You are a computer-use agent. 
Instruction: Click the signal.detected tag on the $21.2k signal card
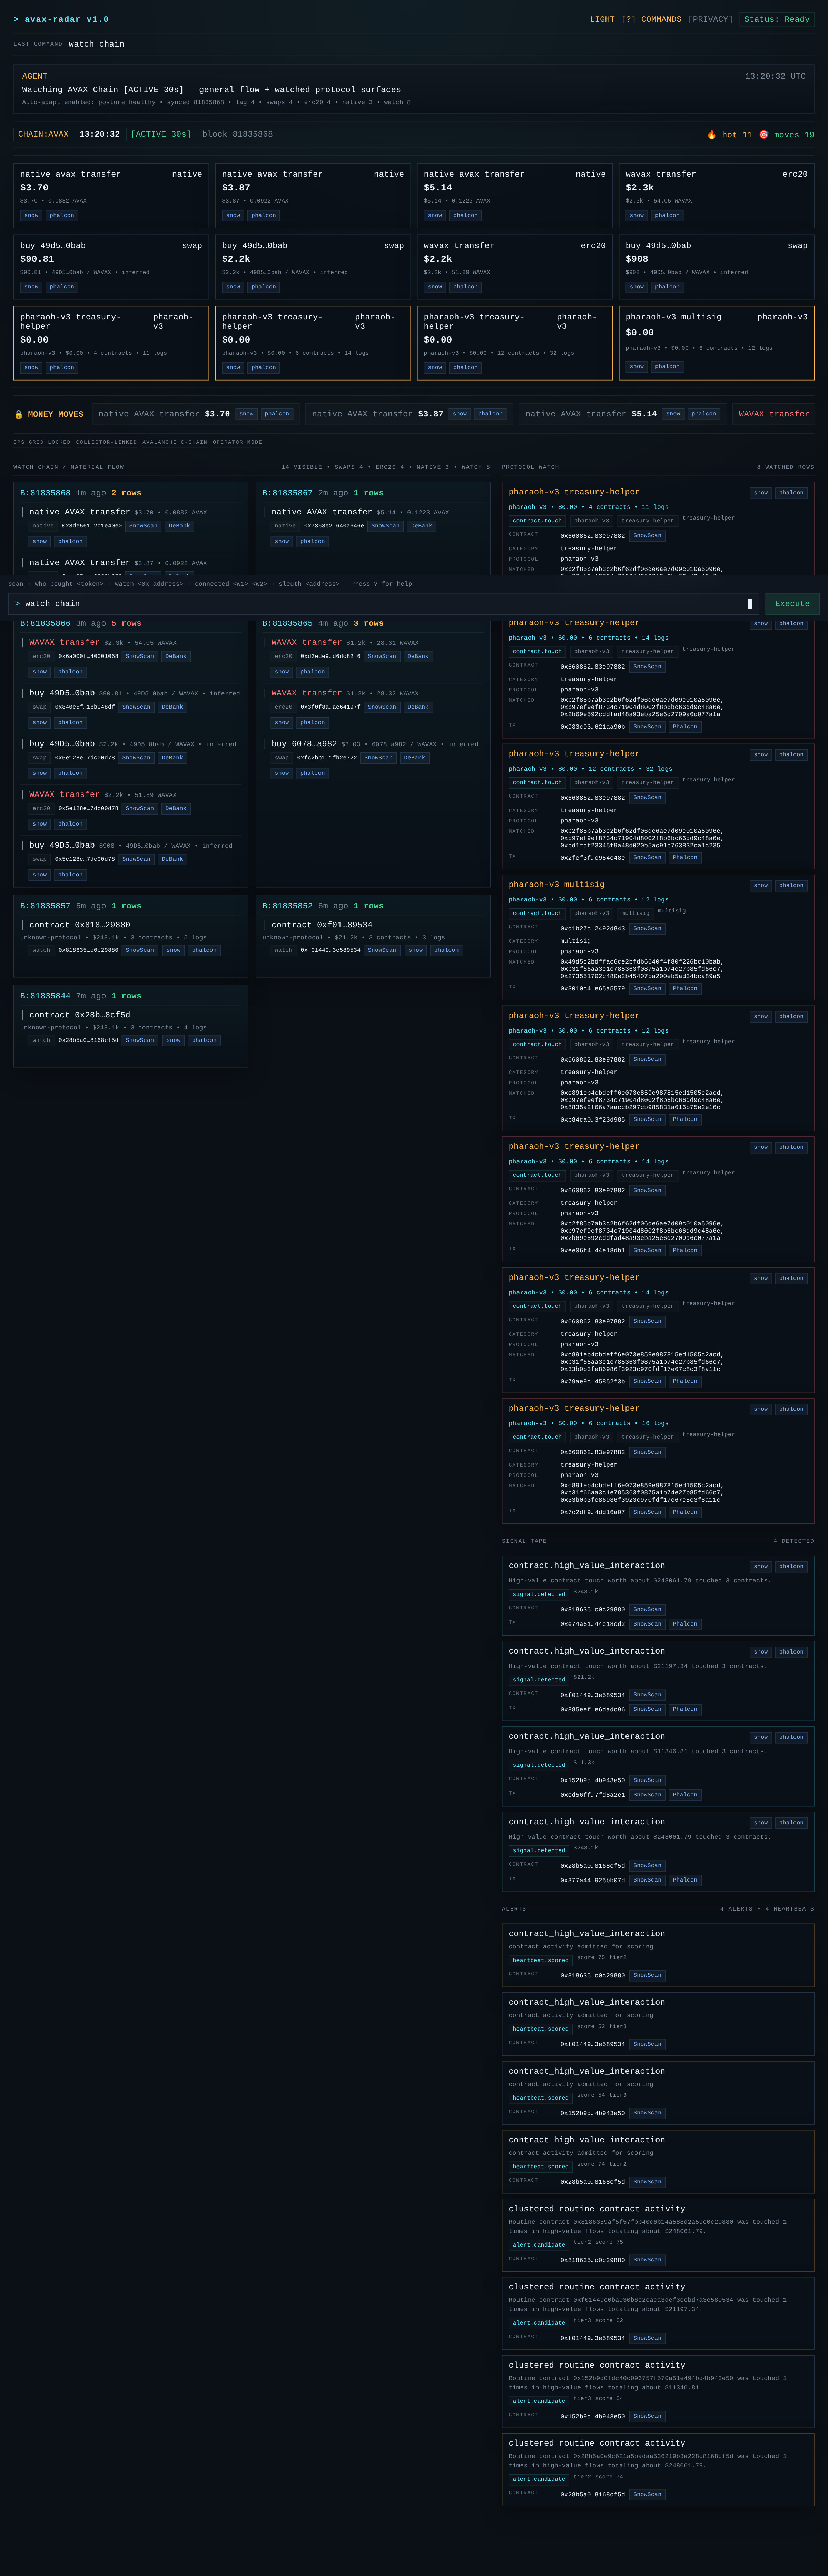539,1680
